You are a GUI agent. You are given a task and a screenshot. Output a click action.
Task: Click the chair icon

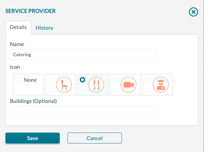click(x=64, y=85)
